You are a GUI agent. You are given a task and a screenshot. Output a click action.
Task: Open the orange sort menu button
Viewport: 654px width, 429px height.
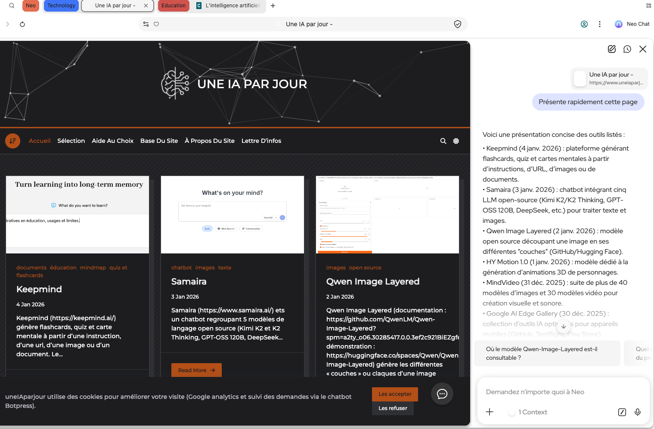click(12, 141)
